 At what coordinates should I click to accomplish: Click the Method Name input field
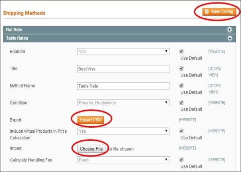123,86
